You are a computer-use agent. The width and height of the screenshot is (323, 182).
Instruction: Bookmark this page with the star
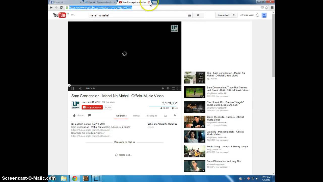pos(266,8)
